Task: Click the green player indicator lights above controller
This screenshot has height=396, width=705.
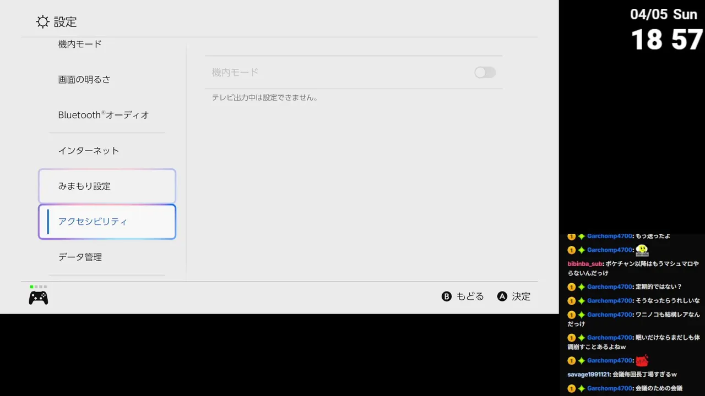Action: [39, 287]
